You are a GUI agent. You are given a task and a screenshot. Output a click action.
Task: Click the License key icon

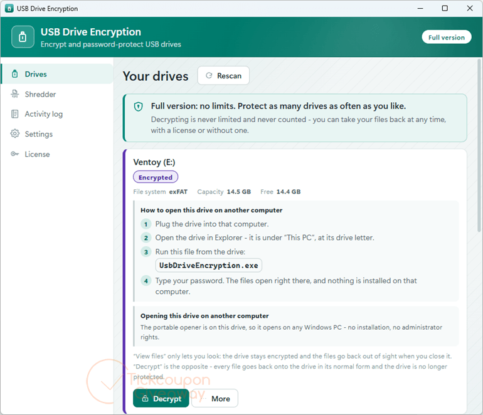pyautogui.click(x=15, y=154)
